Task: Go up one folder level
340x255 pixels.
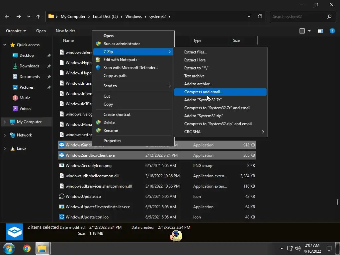Action: (39, 17)
